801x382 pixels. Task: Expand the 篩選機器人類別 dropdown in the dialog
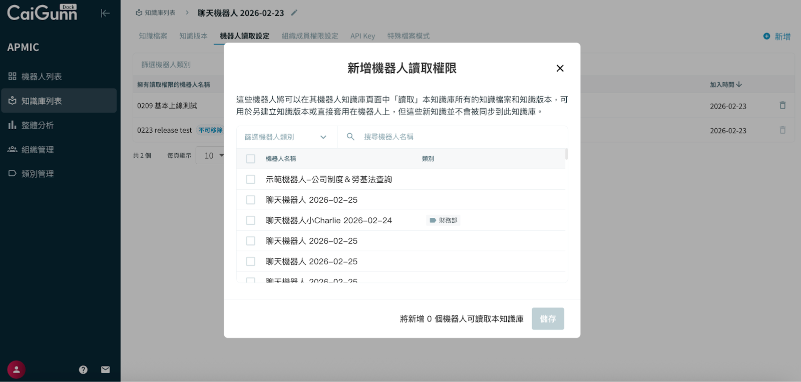[286, 137]
